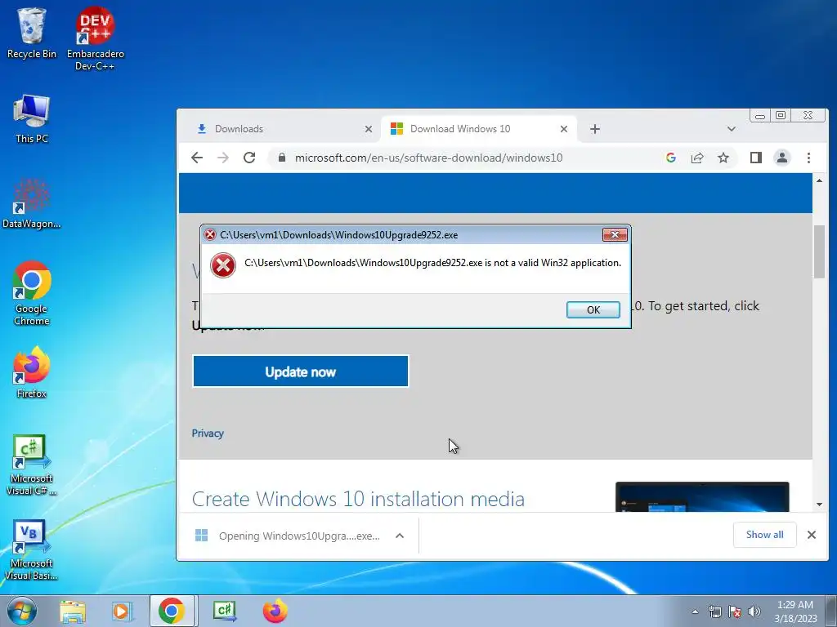The image size is (837, 627).
Task: Close the Downloads tab
Action: [x=369, y=129]
